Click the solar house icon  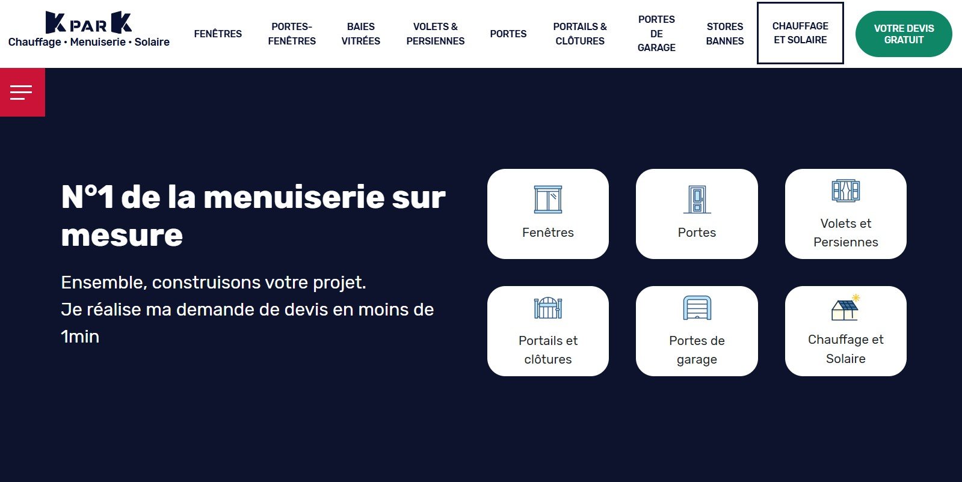click(x=845, y=308)
